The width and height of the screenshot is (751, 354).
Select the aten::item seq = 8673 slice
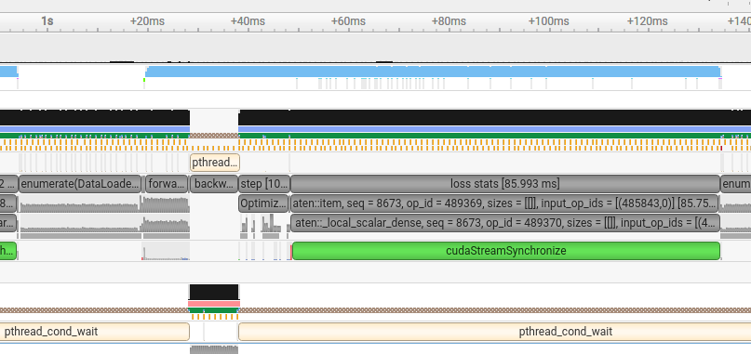(504, 203)
